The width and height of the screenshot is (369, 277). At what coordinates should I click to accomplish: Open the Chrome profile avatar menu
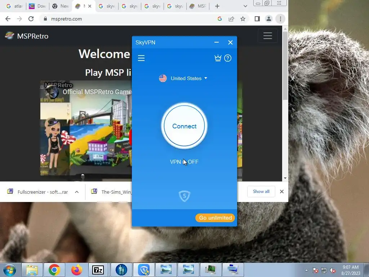coord(269,19)
